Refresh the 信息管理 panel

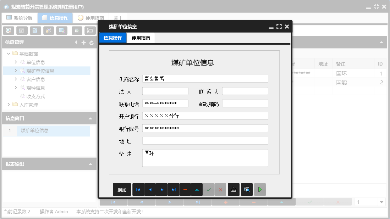pos(91,43)
